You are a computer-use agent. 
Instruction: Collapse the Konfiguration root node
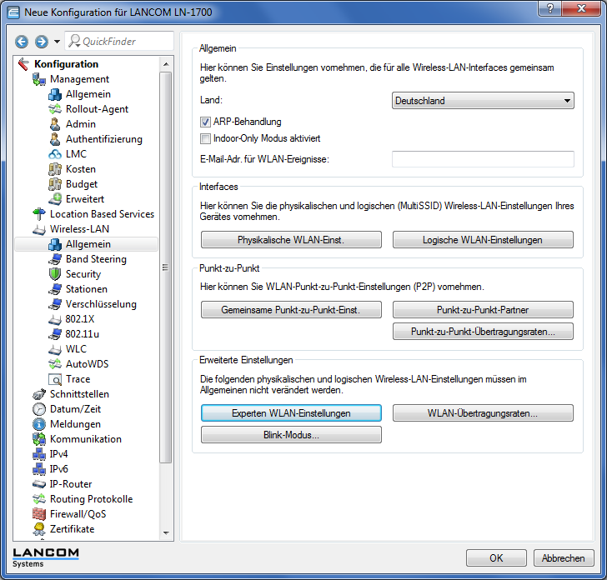point(23,64)
